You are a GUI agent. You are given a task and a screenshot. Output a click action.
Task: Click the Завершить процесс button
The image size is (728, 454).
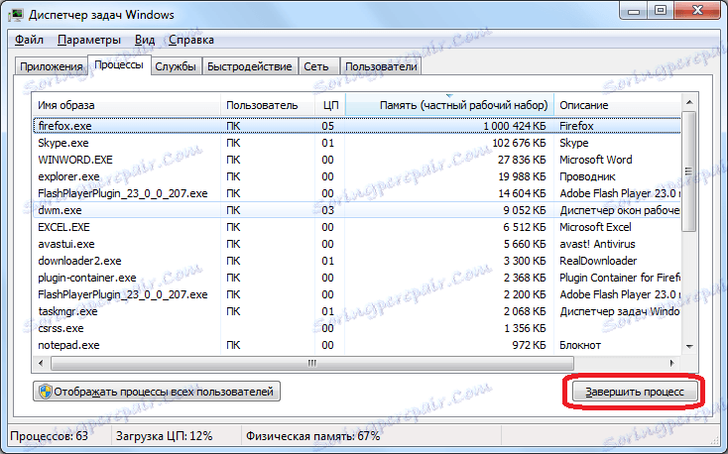point(635,392)
